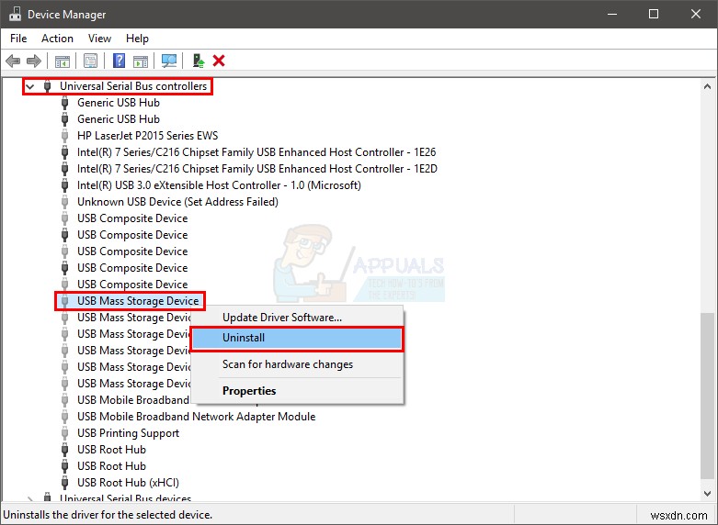Collapse the Universal Serial Bus controllers node
The height and width of the screenshot is (525, 718).
tap(30, 86)
